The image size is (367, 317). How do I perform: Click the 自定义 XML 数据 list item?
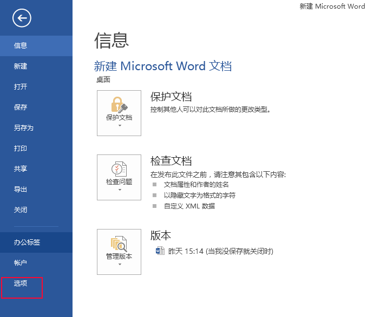(189, 206)
